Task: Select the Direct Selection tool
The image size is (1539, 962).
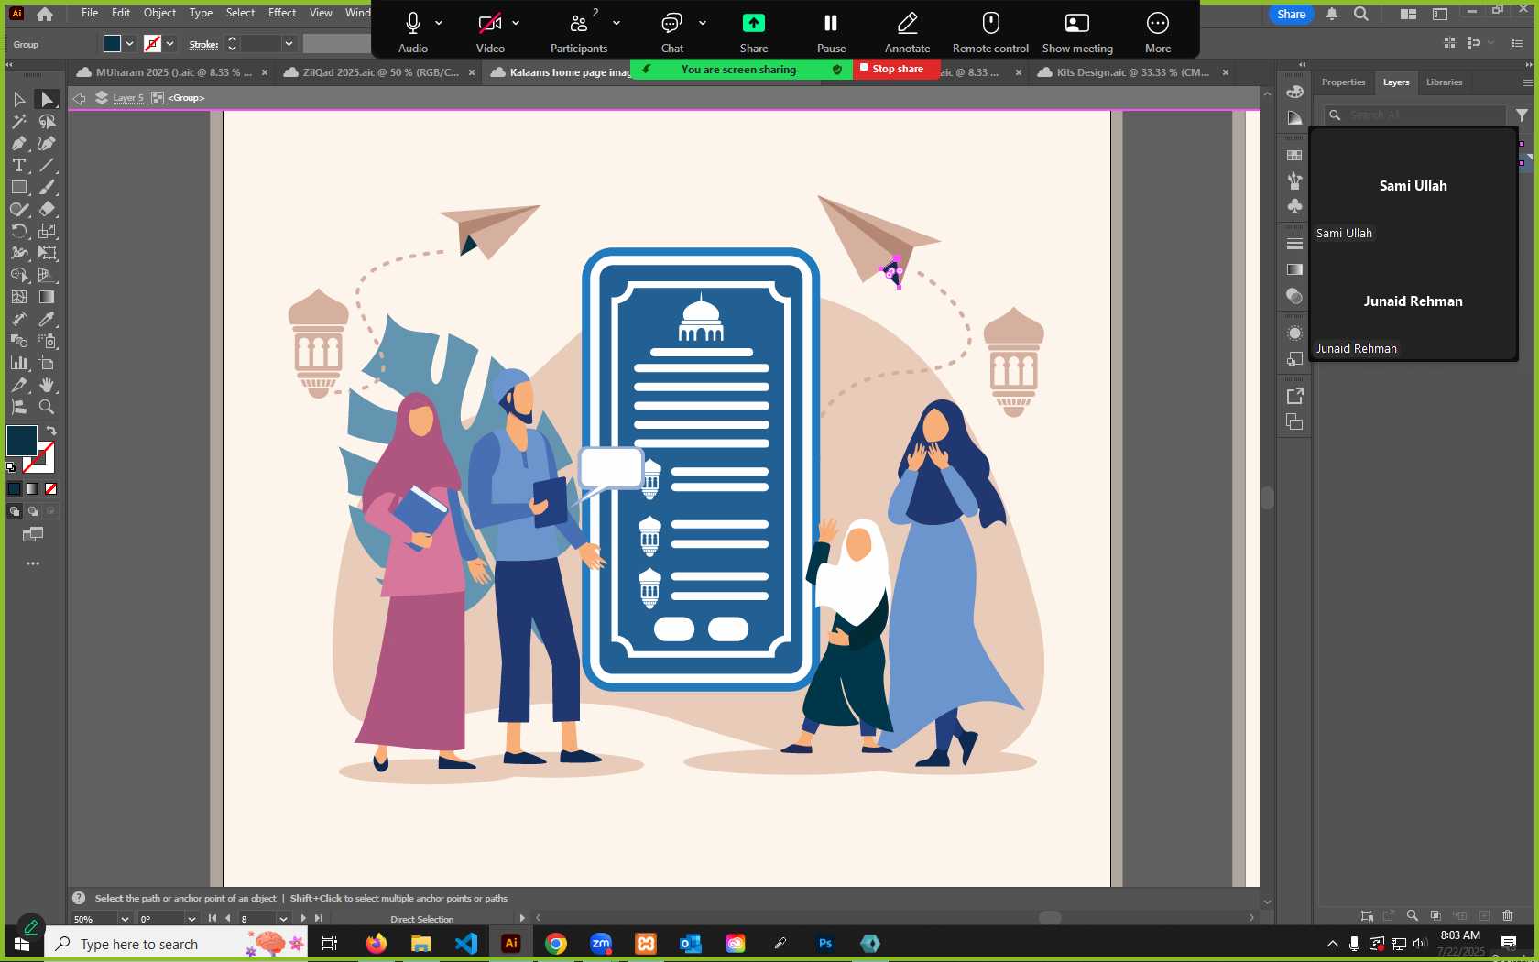Action: tap(47, 99)
